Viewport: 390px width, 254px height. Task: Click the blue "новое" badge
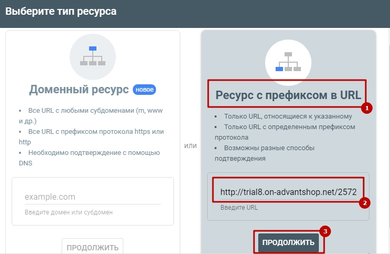[144, 90]
